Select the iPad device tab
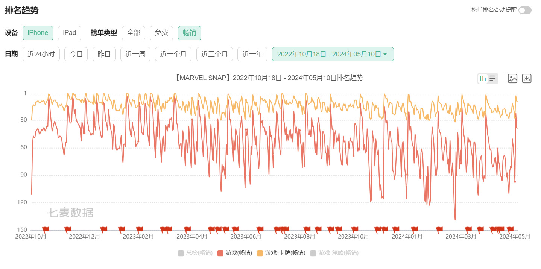 pos(70,33)
